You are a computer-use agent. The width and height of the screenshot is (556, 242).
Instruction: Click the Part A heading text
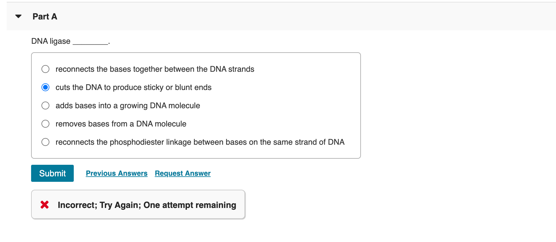(45, 16)
